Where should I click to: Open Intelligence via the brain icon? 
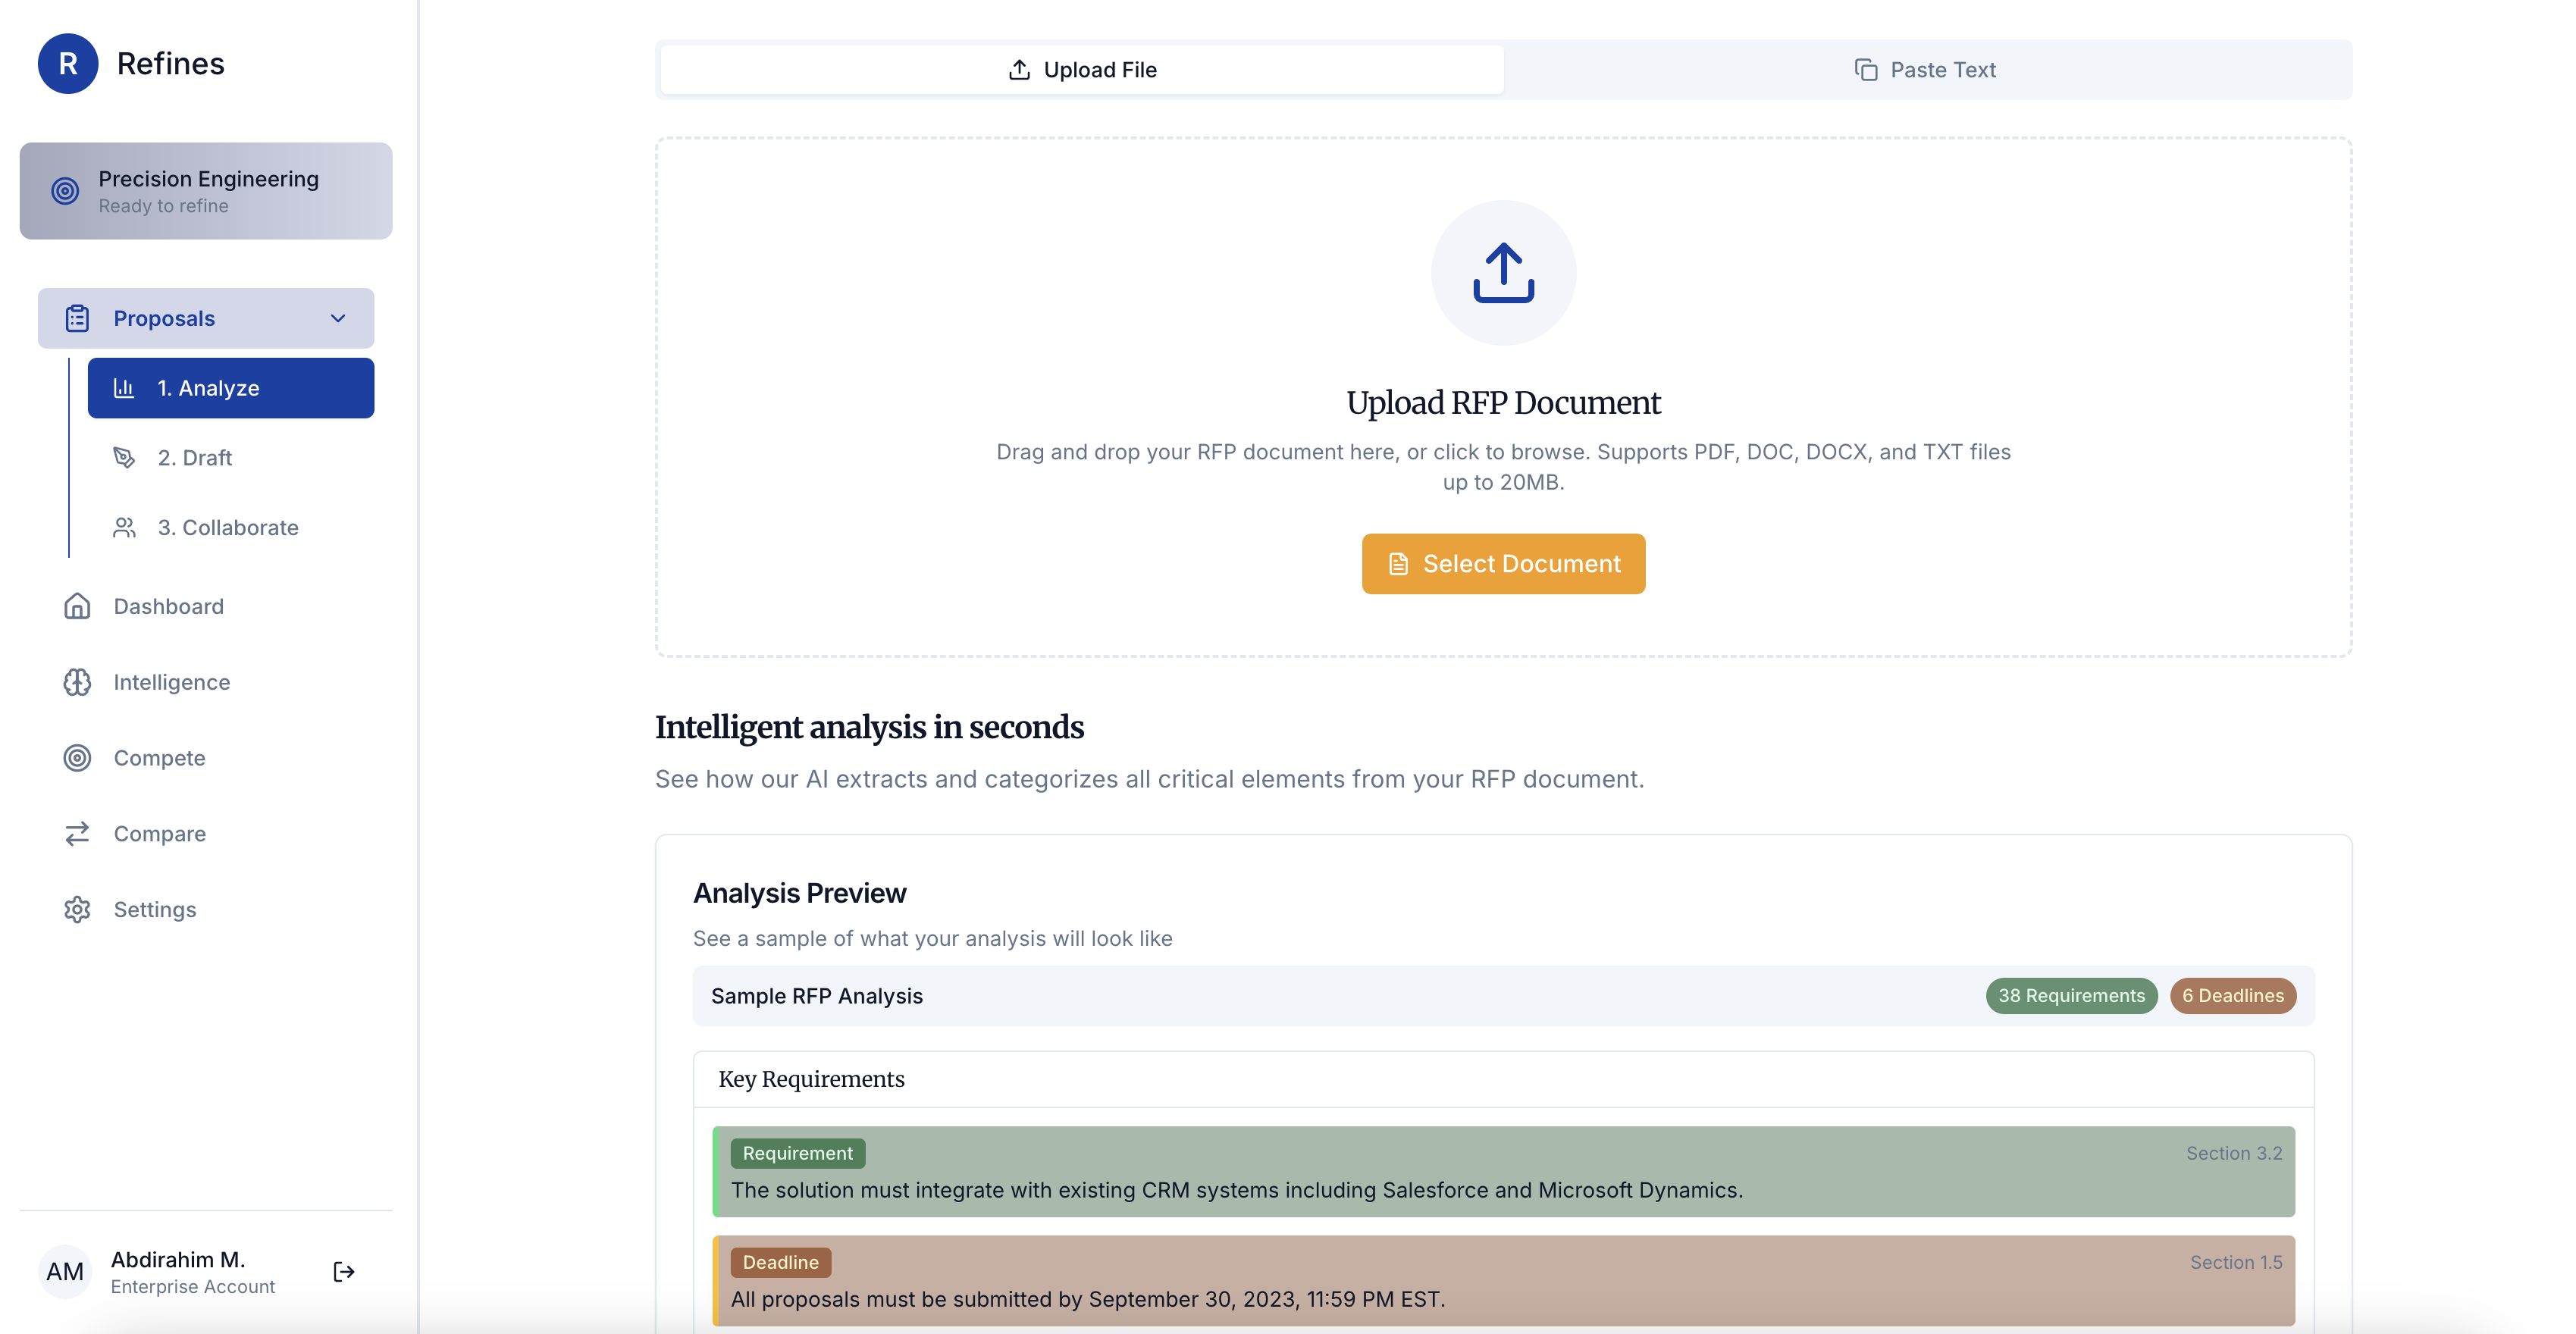[x=77, y=682]
